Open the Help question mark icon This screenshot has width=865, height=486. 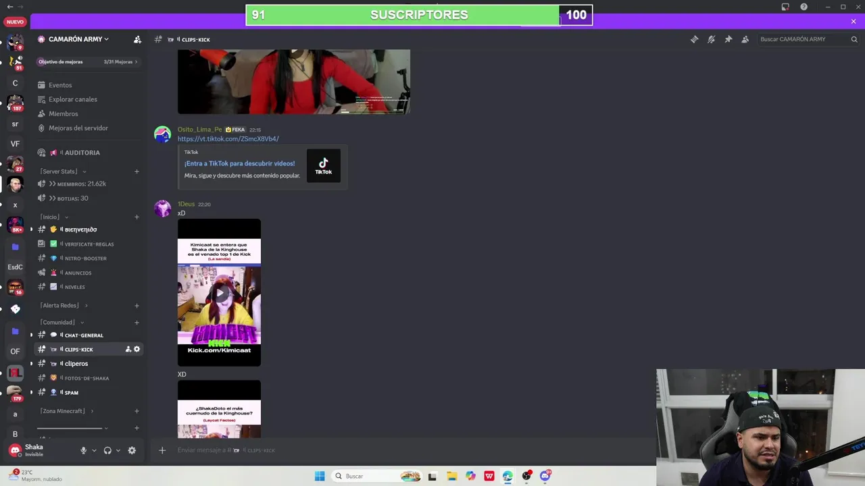804,7
